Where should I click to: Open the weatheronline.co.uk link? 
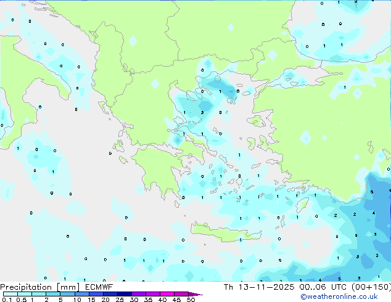coord(339,296)
